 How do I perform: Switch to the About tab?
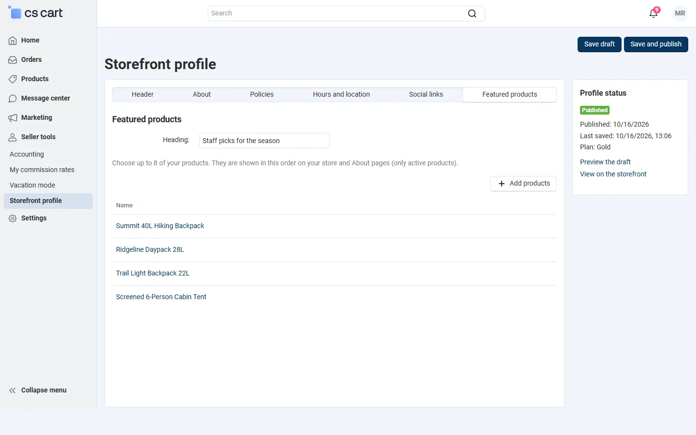pyautogui.click(x=202, y=94)
